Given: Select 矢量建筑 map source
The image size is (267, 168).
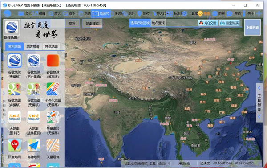Looking at the screenshot, I should (53, 149).
